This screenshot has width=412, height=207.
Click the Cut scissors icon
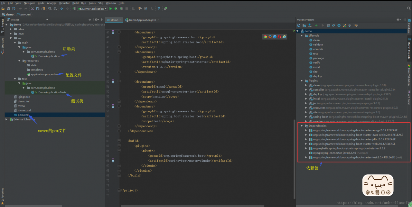[33, 9]
